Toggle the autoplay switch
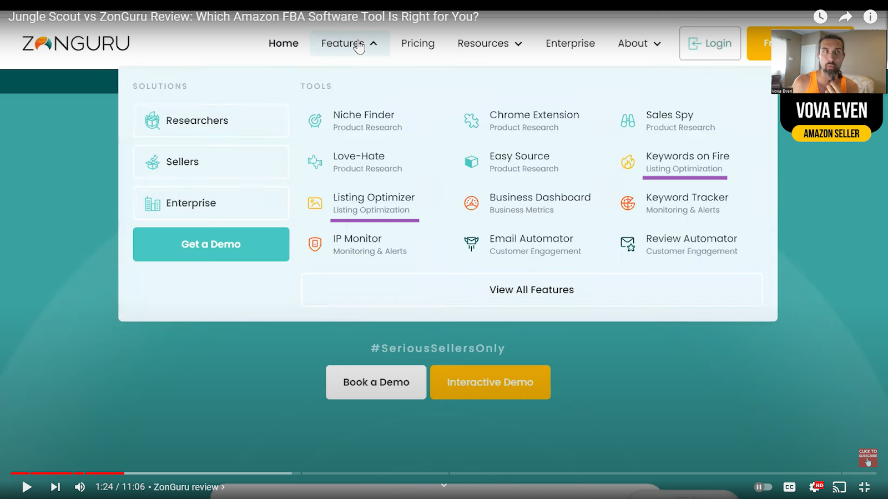888x499 pixels. (763, 487)
